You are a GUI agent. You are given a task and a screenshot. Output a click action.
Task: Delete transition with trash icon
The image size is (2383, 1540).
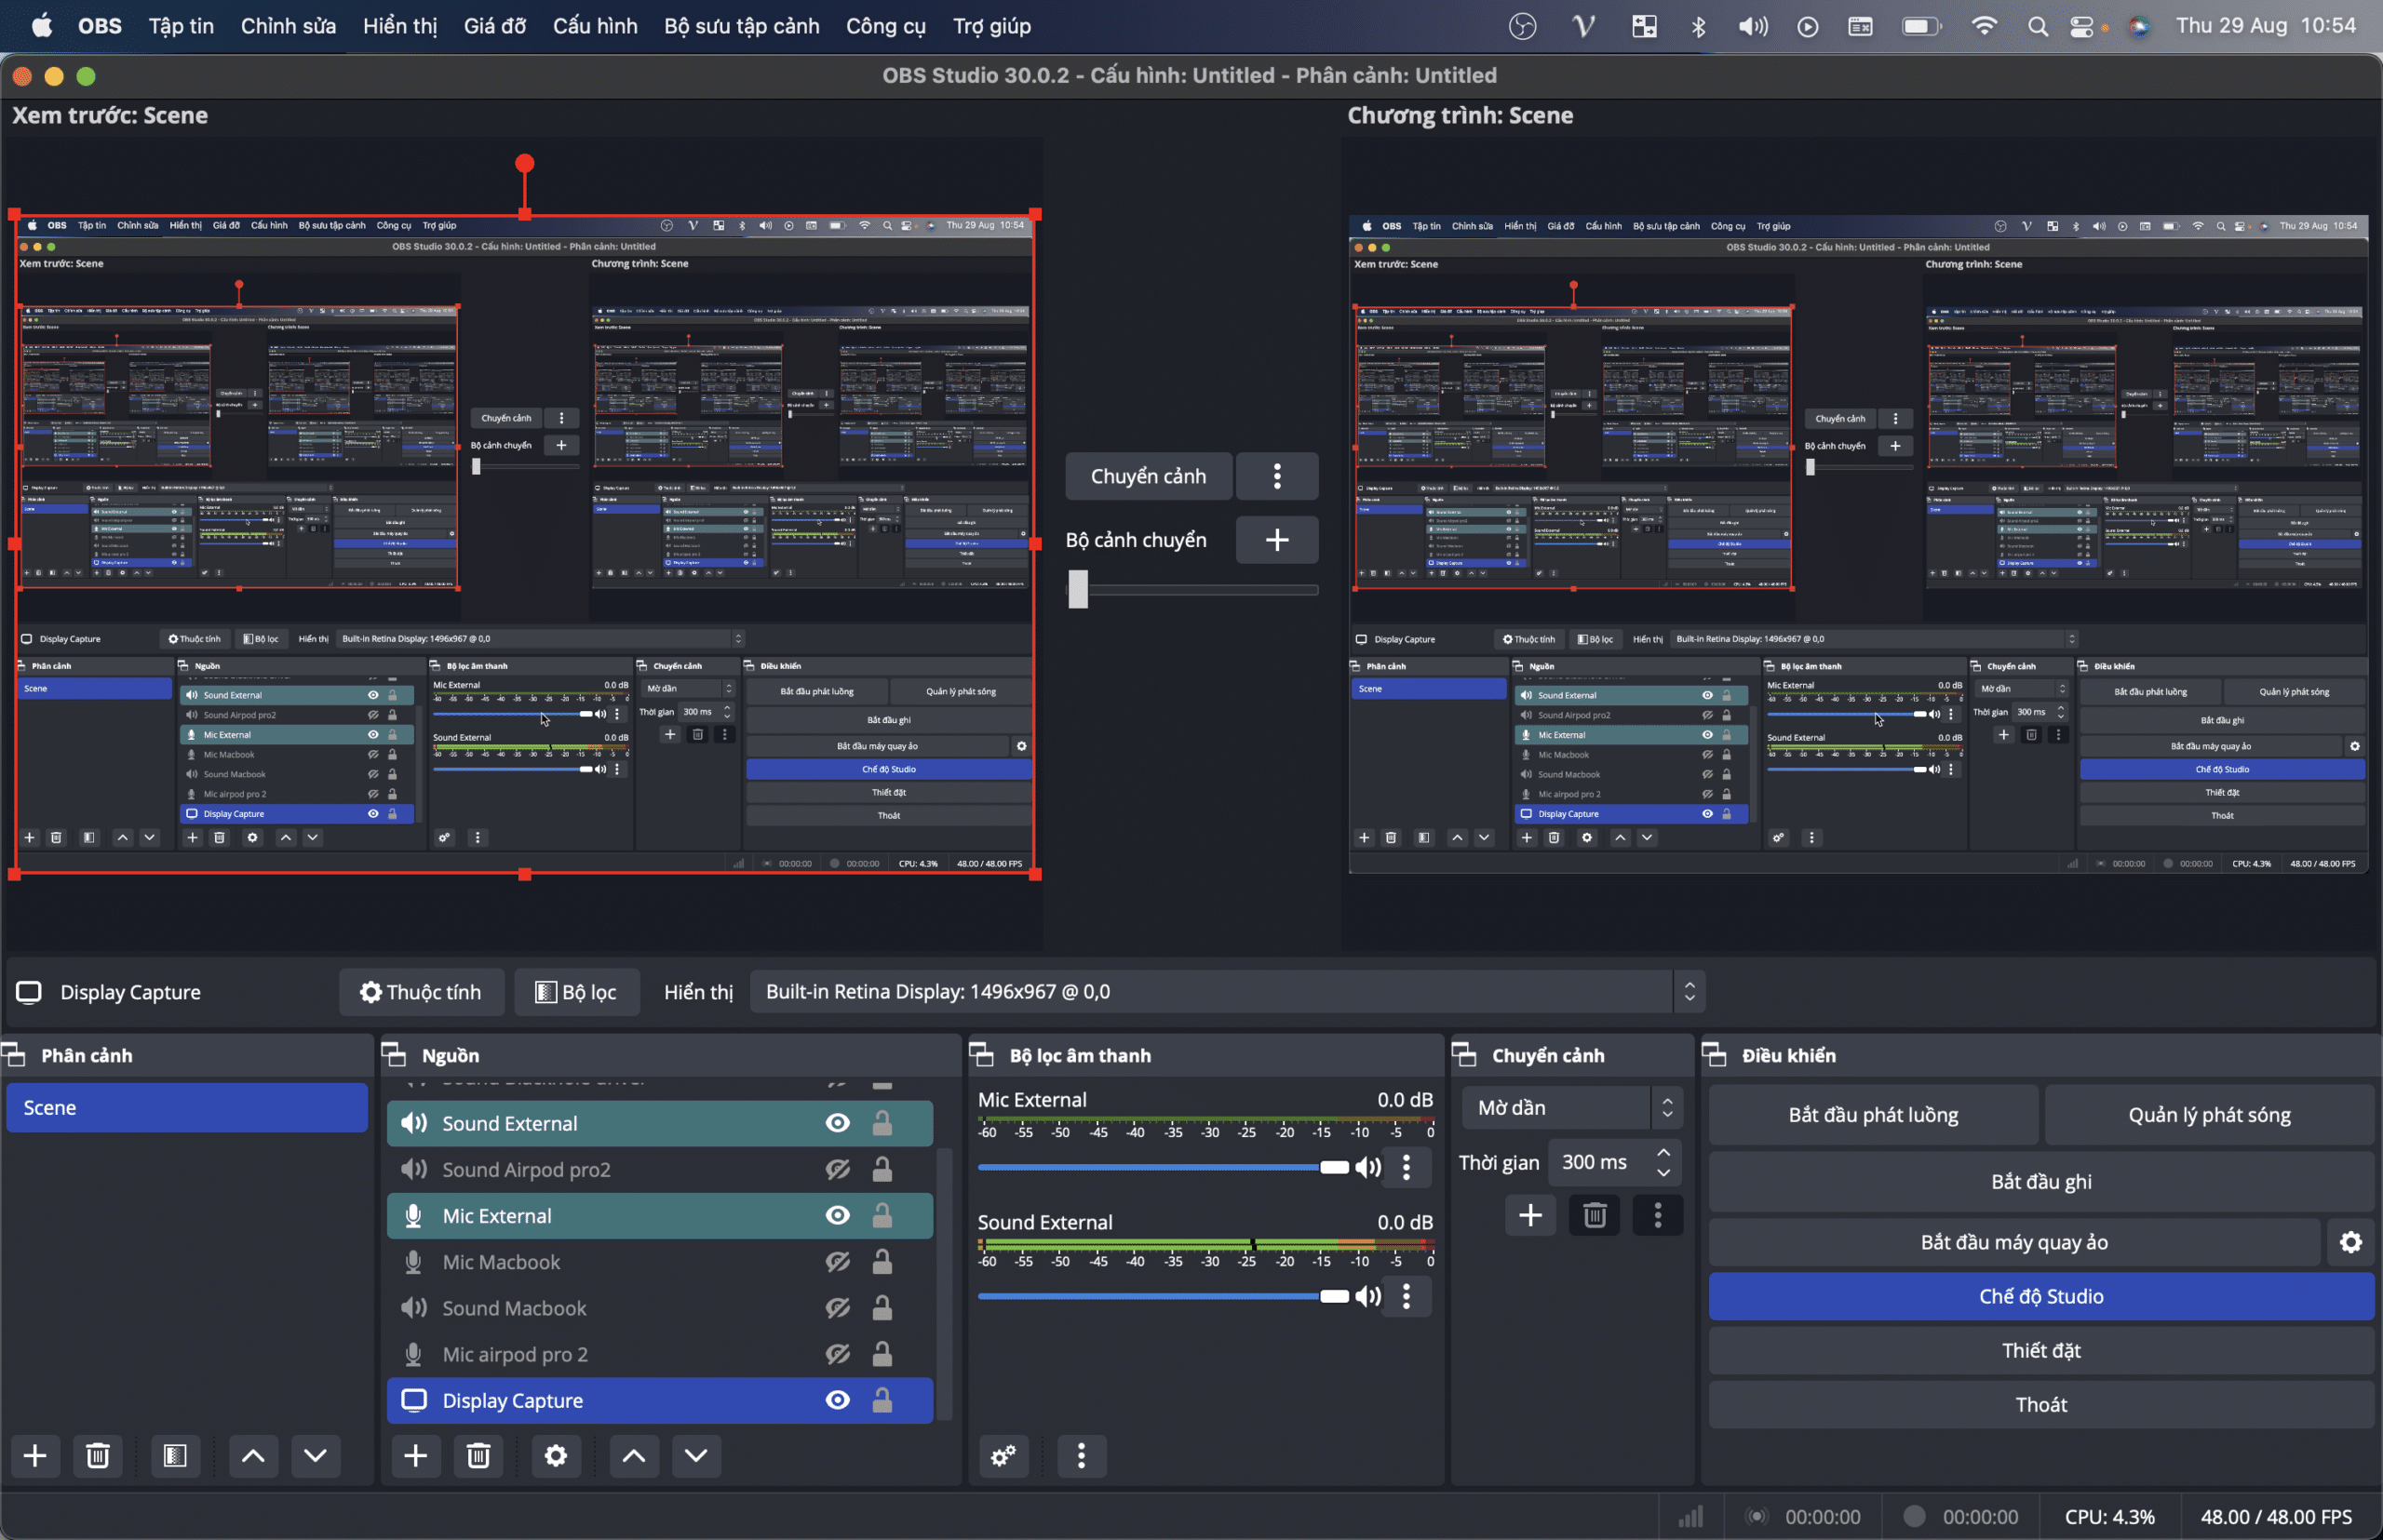(x=1595, y=1215)
